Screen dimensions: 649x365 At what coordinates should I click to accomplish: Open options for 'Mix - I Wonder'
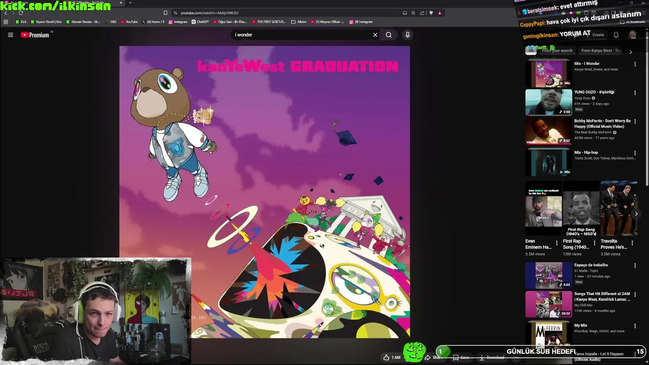635,64
